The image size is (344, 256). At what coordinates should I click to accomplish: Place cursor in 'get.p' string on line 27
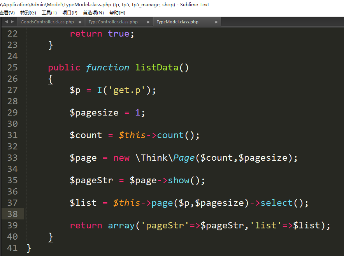126,90
